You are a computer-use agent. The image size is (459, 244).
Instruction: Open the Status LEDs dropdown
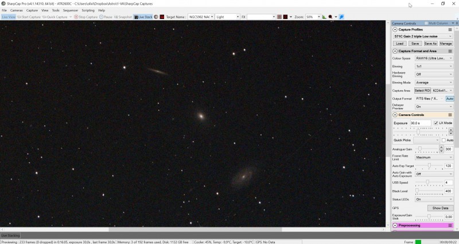[434, 199]
